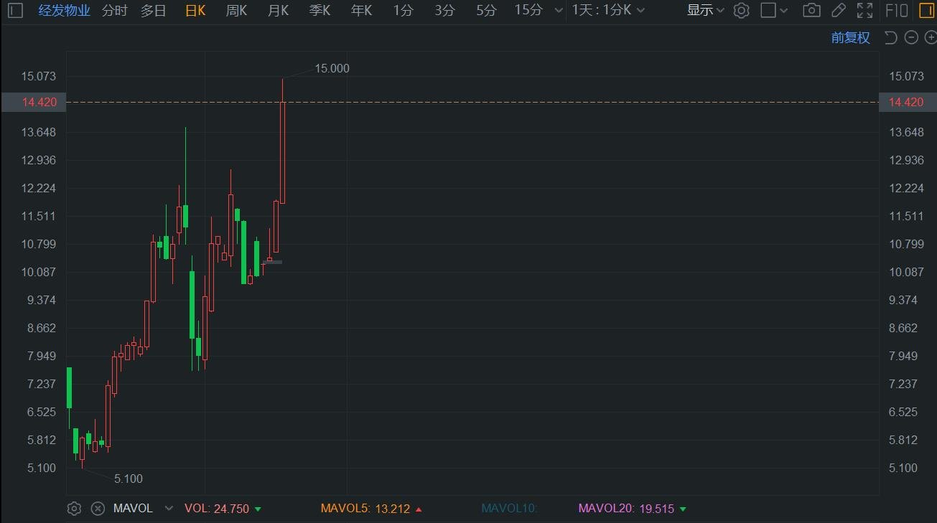Click the square layout icon

[768, 11]
